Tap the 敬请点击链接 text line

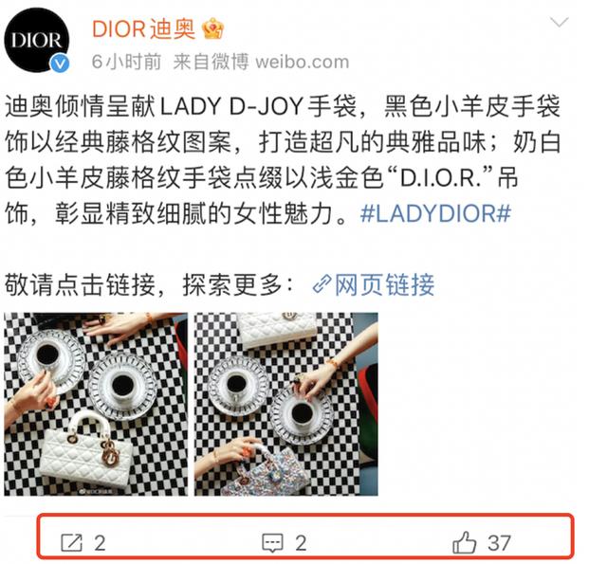[149, 285]
